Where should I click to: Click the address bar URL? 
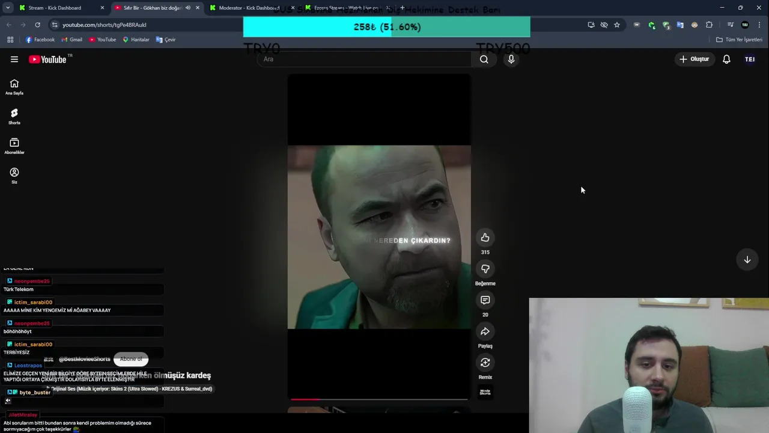[x=104, y=25]
